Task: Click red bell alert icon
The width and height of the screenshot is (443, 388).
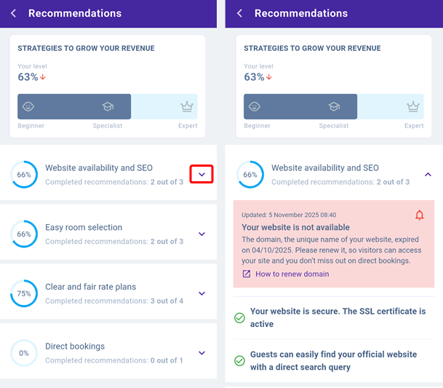Action: [419, 215]
